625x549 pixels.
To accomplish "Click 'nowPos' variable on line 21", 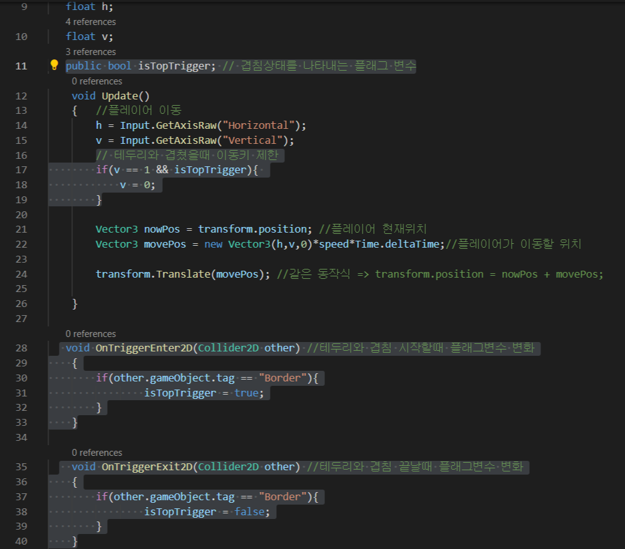I will [162, 229].
